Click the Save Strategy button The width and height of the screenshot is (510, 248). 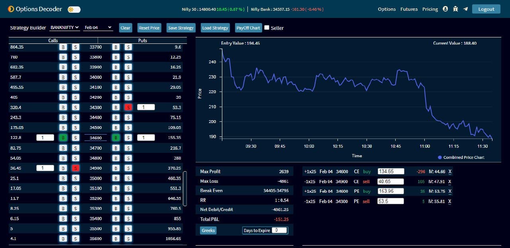(181, 27)
